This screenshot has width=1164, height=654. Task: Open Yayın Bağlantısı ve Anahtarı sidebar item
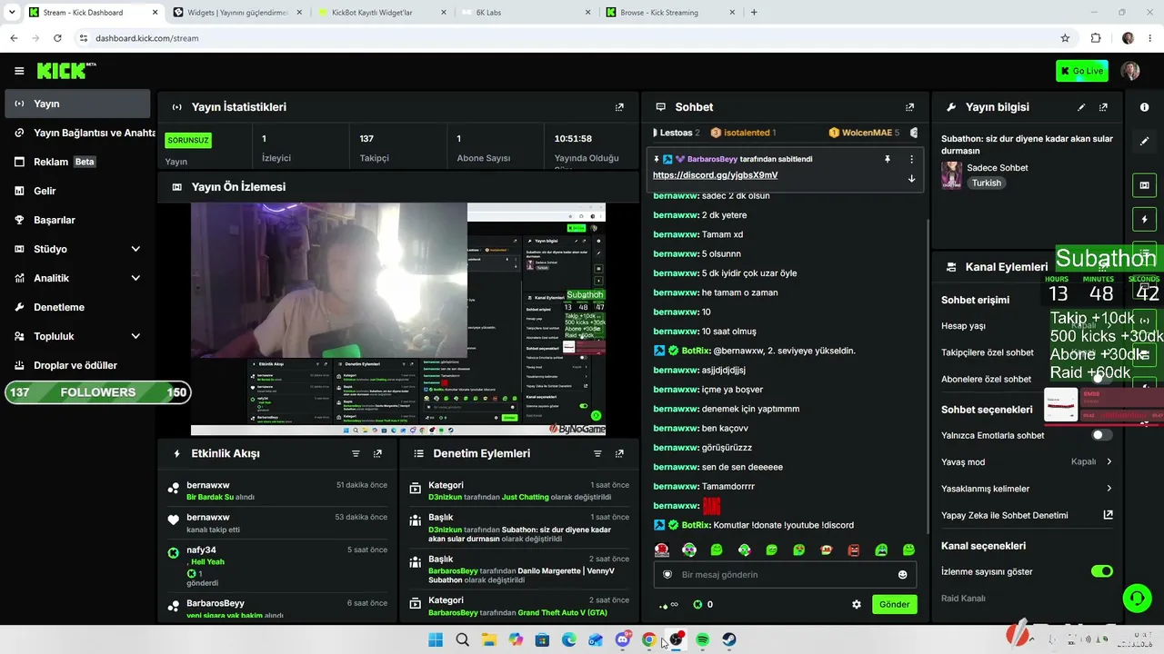77,133
